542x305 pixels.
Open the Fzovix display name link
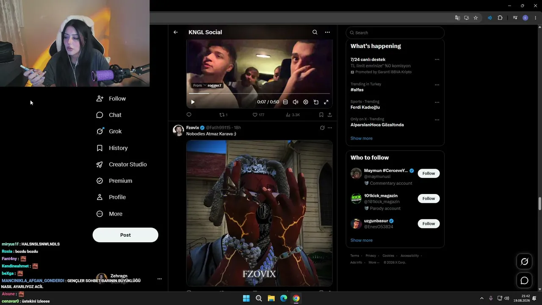click(193, 128)
